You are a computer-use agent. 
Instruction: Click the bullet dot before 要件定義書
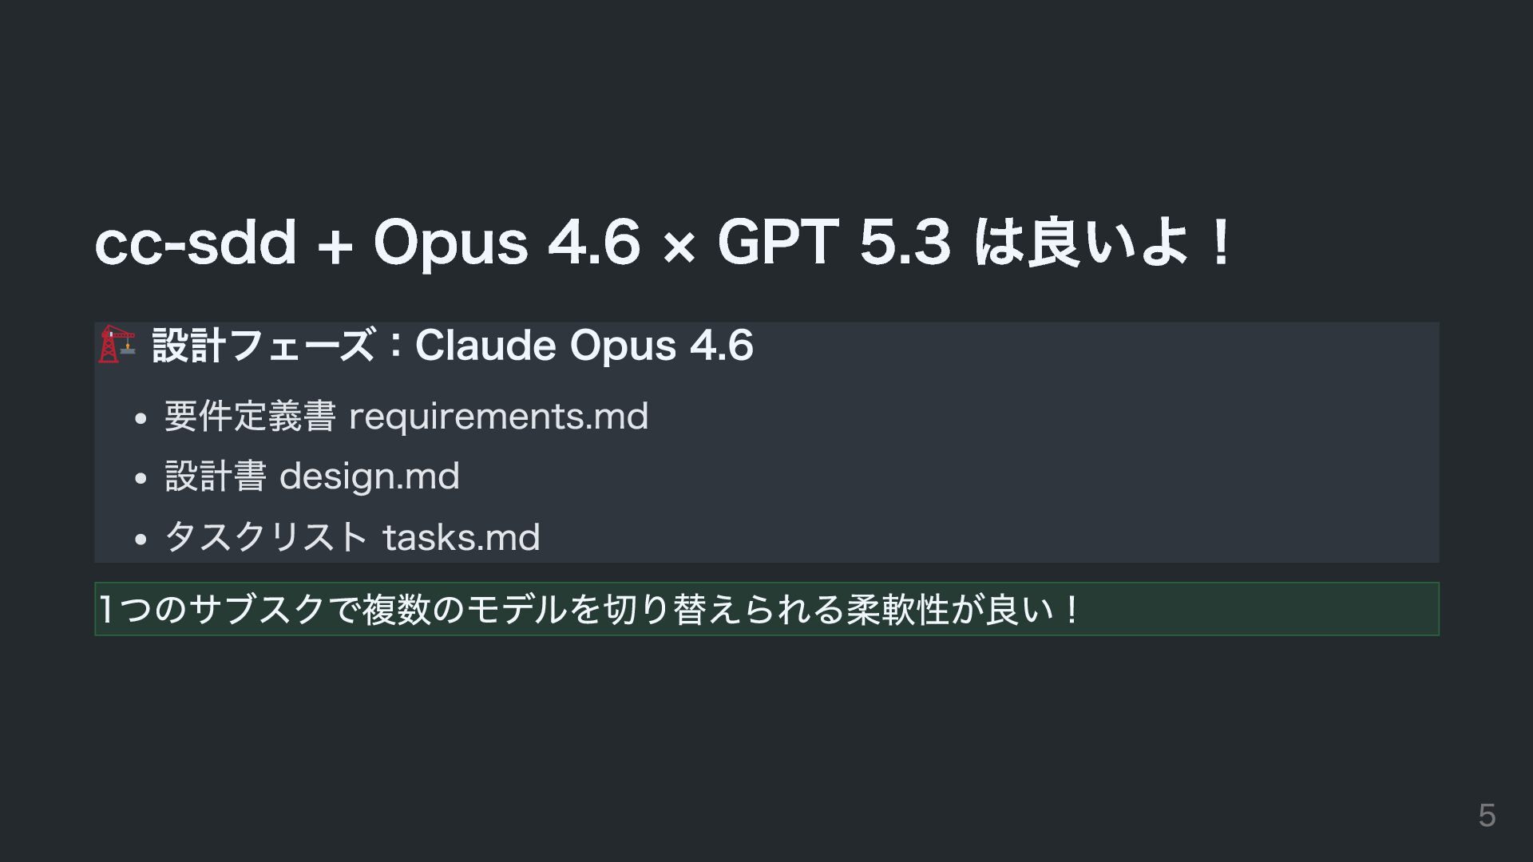[141, 418]
